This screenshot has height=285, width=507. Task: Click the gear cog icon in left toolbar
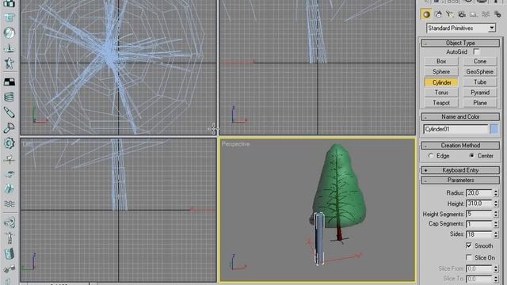pos(9,143)
